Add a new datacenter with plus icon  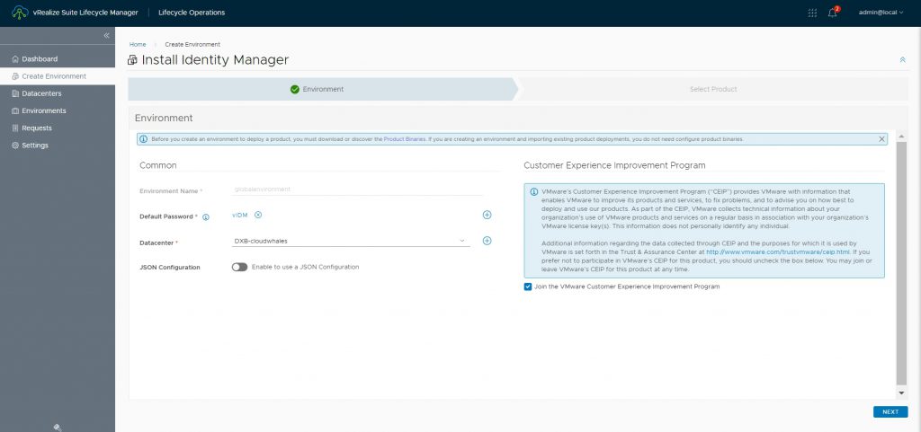point(487,241)
